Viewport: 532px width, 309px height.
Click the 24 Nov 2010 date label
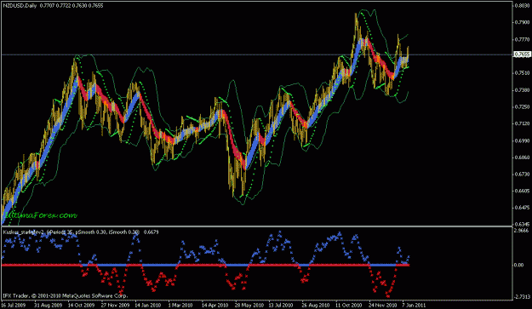[x=383, y=305]
